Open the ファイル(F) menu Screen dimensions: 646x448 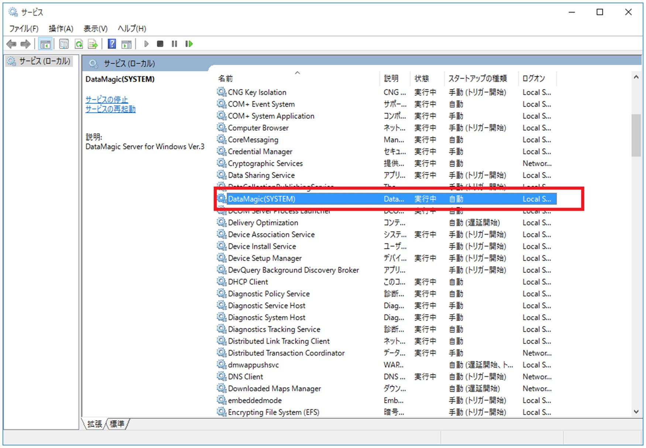click(x=24, y=28)
